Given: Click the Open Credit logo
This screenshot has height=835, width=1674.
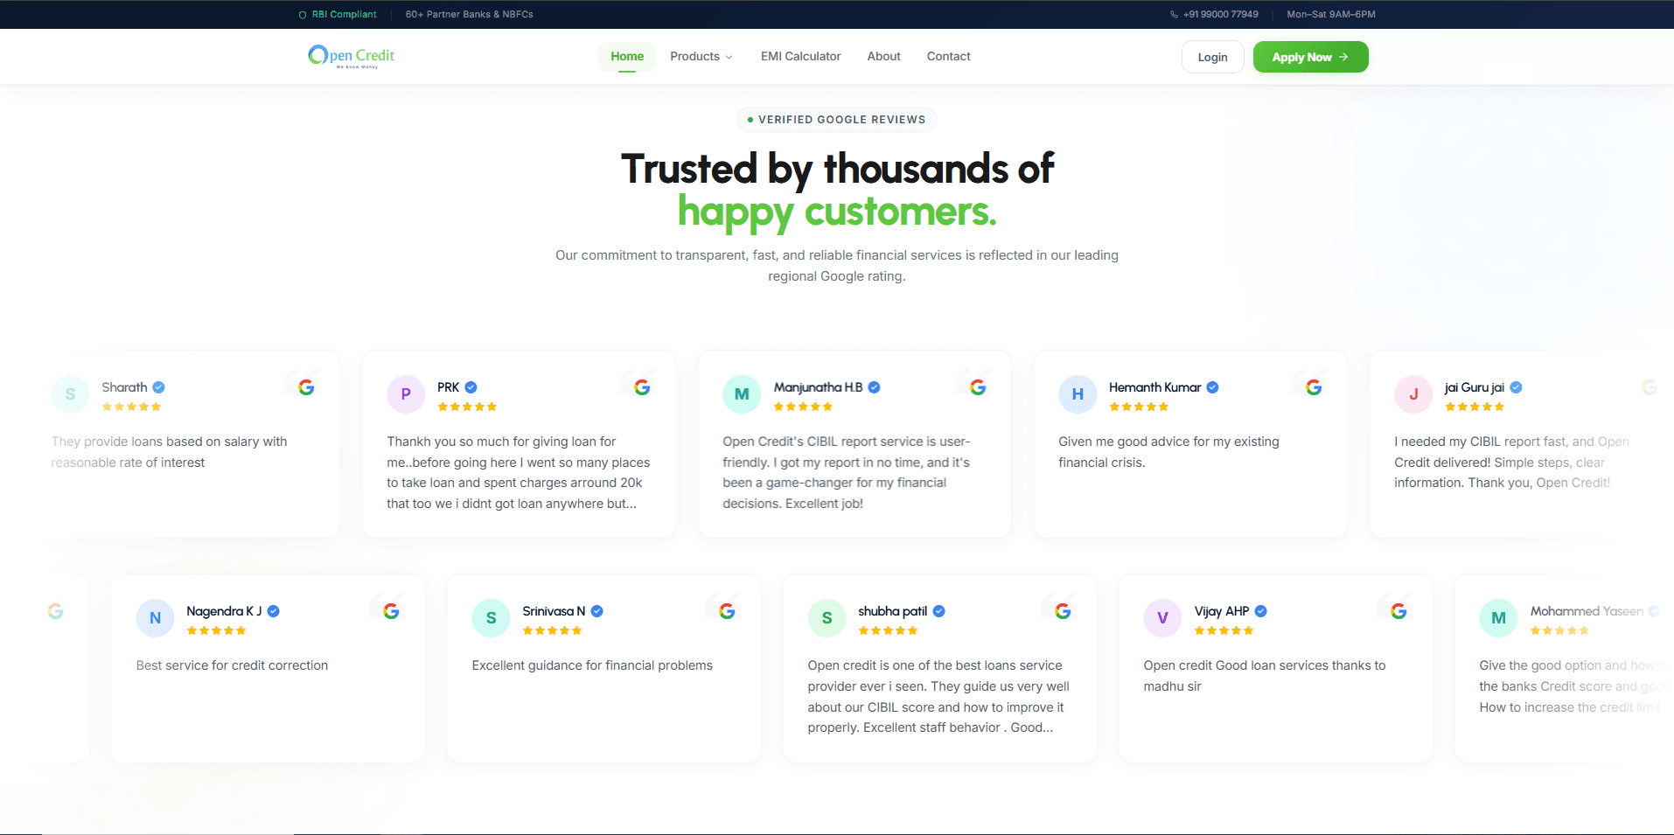Looking at the screenshot, I should 352,56.
